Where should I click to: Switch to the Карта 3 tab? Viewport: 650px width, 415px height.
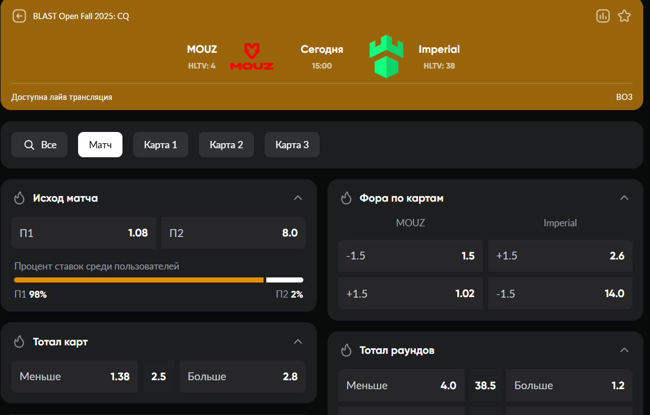[292, 144]
